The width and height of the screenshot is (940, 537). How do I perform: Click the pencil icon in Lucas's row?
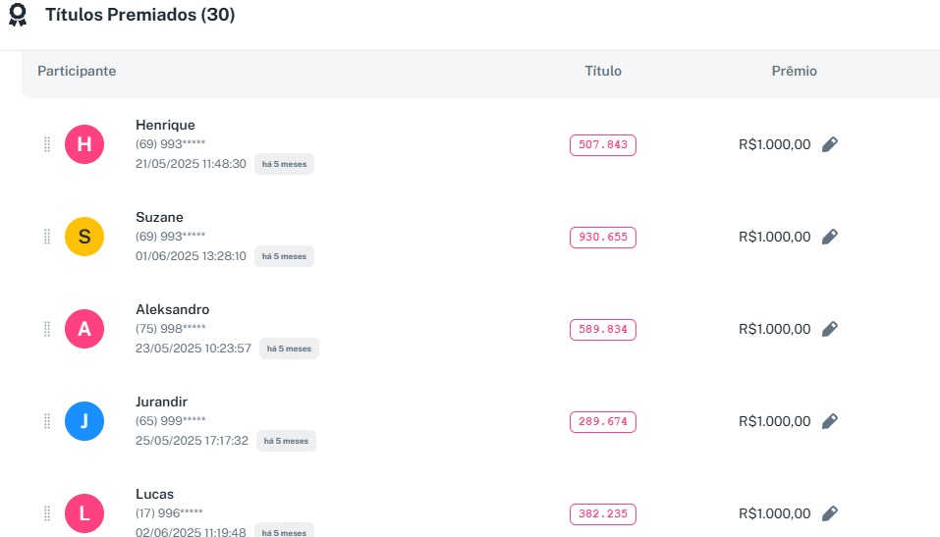pyautogui.click(x=830, y=513)
